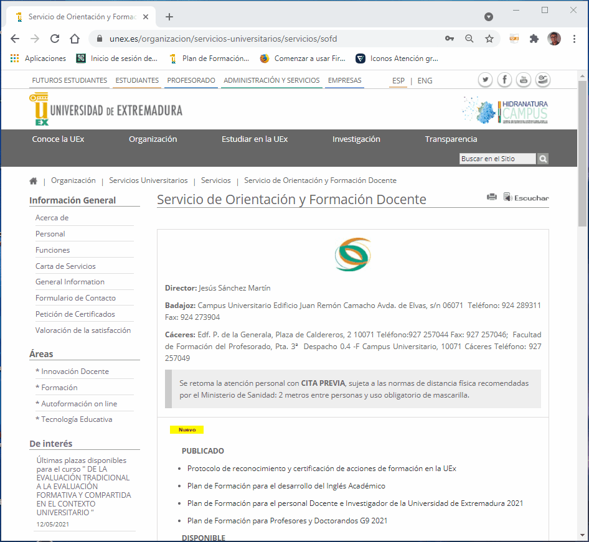Bookmark this page with the star icon
Screen dimensions: 589x542
coord(489,39)
